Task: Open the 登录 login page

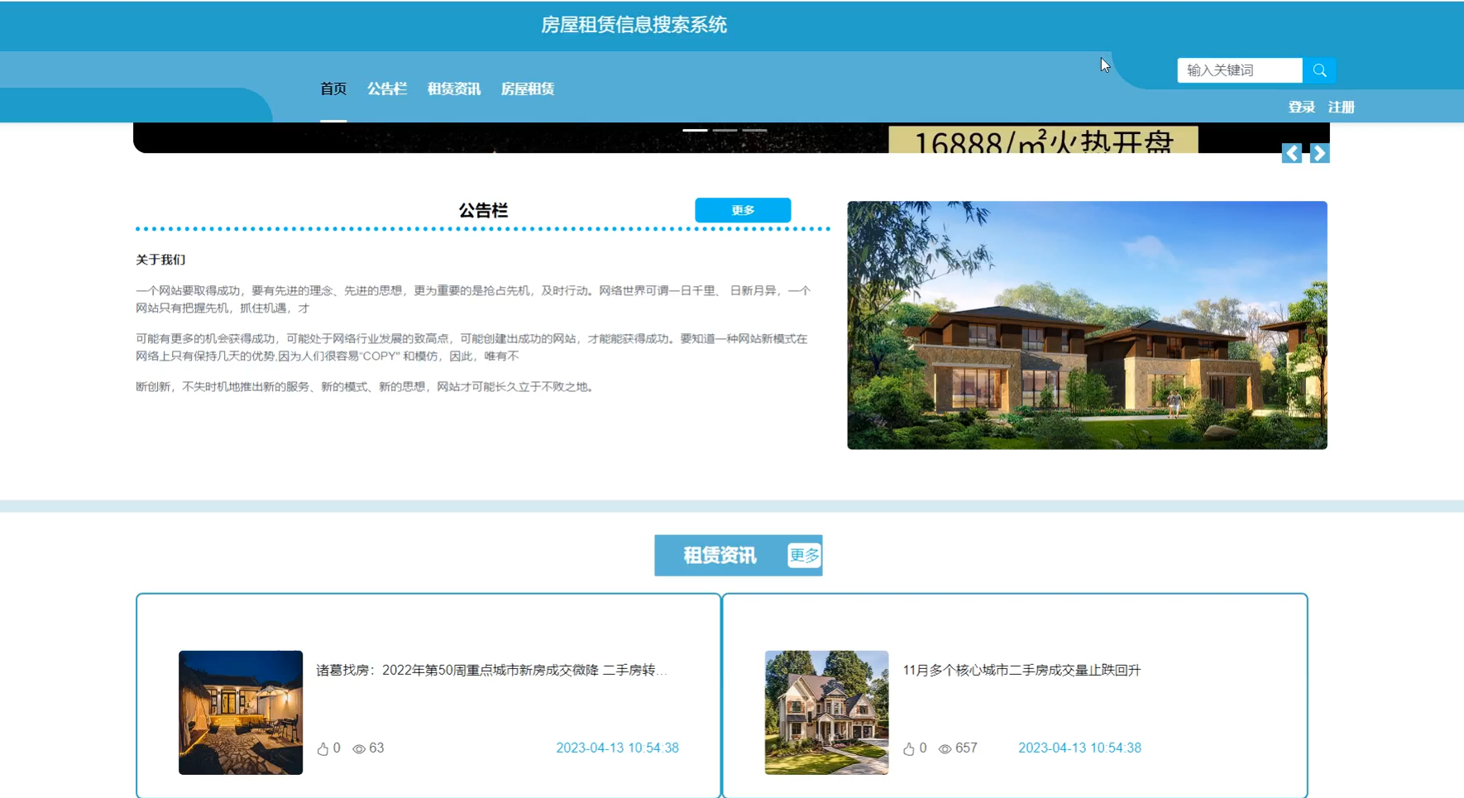Action: 1300,106
